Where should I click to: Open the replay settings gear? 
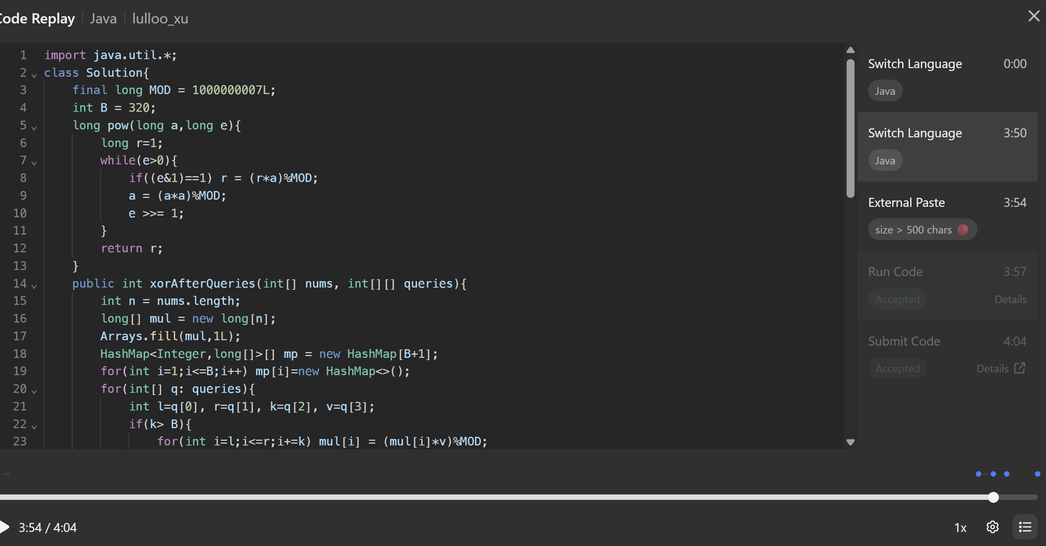[992, 527]
